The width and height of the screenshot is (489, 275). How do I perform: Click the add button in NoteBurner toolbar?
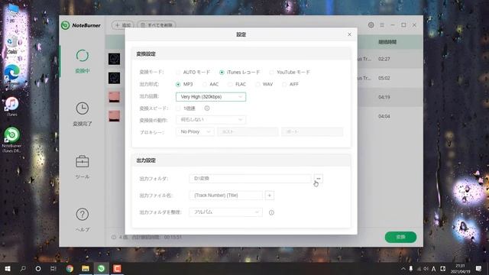click(123, 25)
